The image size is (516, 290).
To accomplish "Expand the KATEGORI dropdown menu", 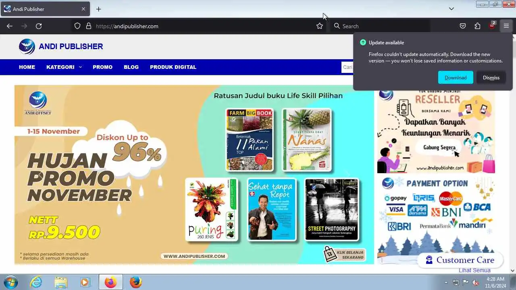I will 64,67.
